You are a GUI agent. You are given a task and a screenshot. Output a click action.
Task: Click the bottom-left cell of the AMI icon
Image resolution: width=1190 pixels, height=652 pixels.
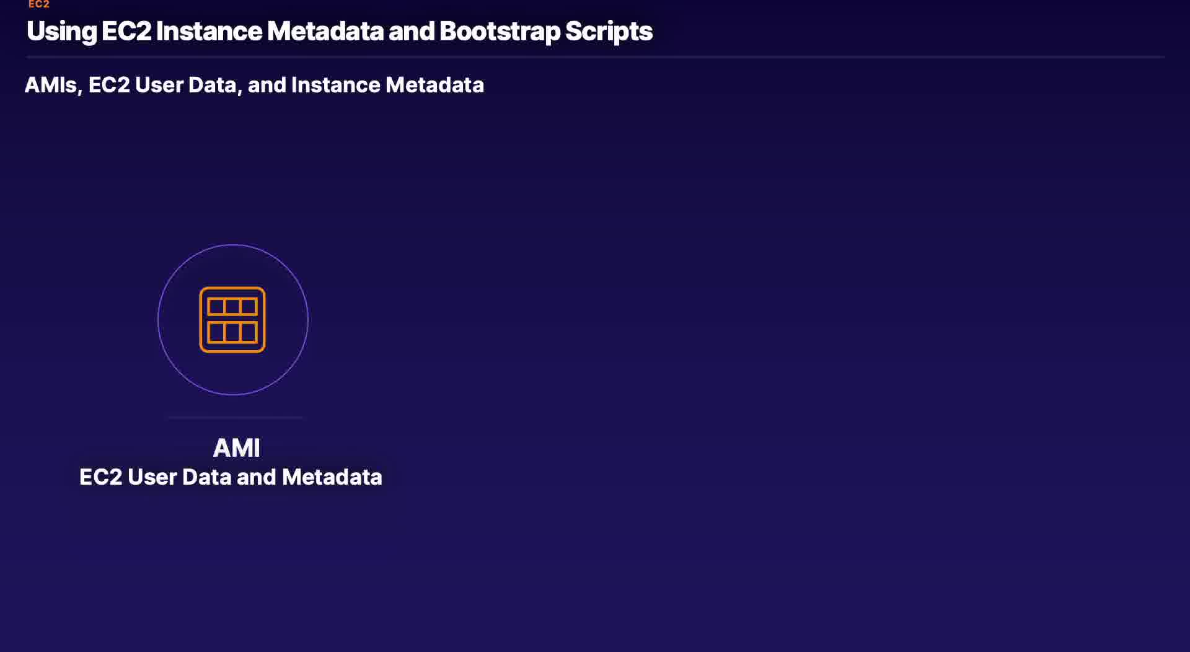pos(216,332)
